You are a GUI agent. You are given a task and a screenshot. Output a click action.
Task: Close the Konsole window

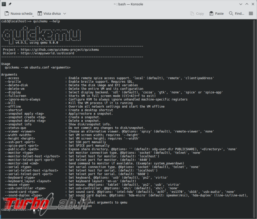(253, 4)
